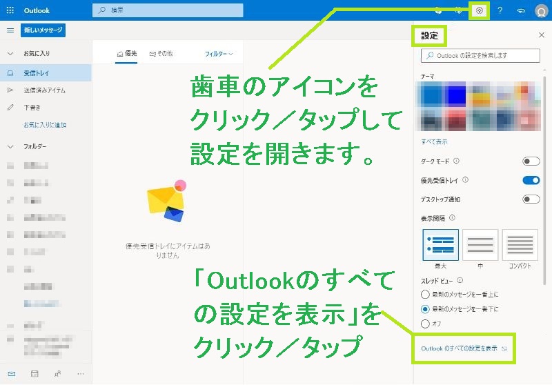Select the vivid blue theme swatch
Screen dimensions: 552x385
(x=455, y=95)
